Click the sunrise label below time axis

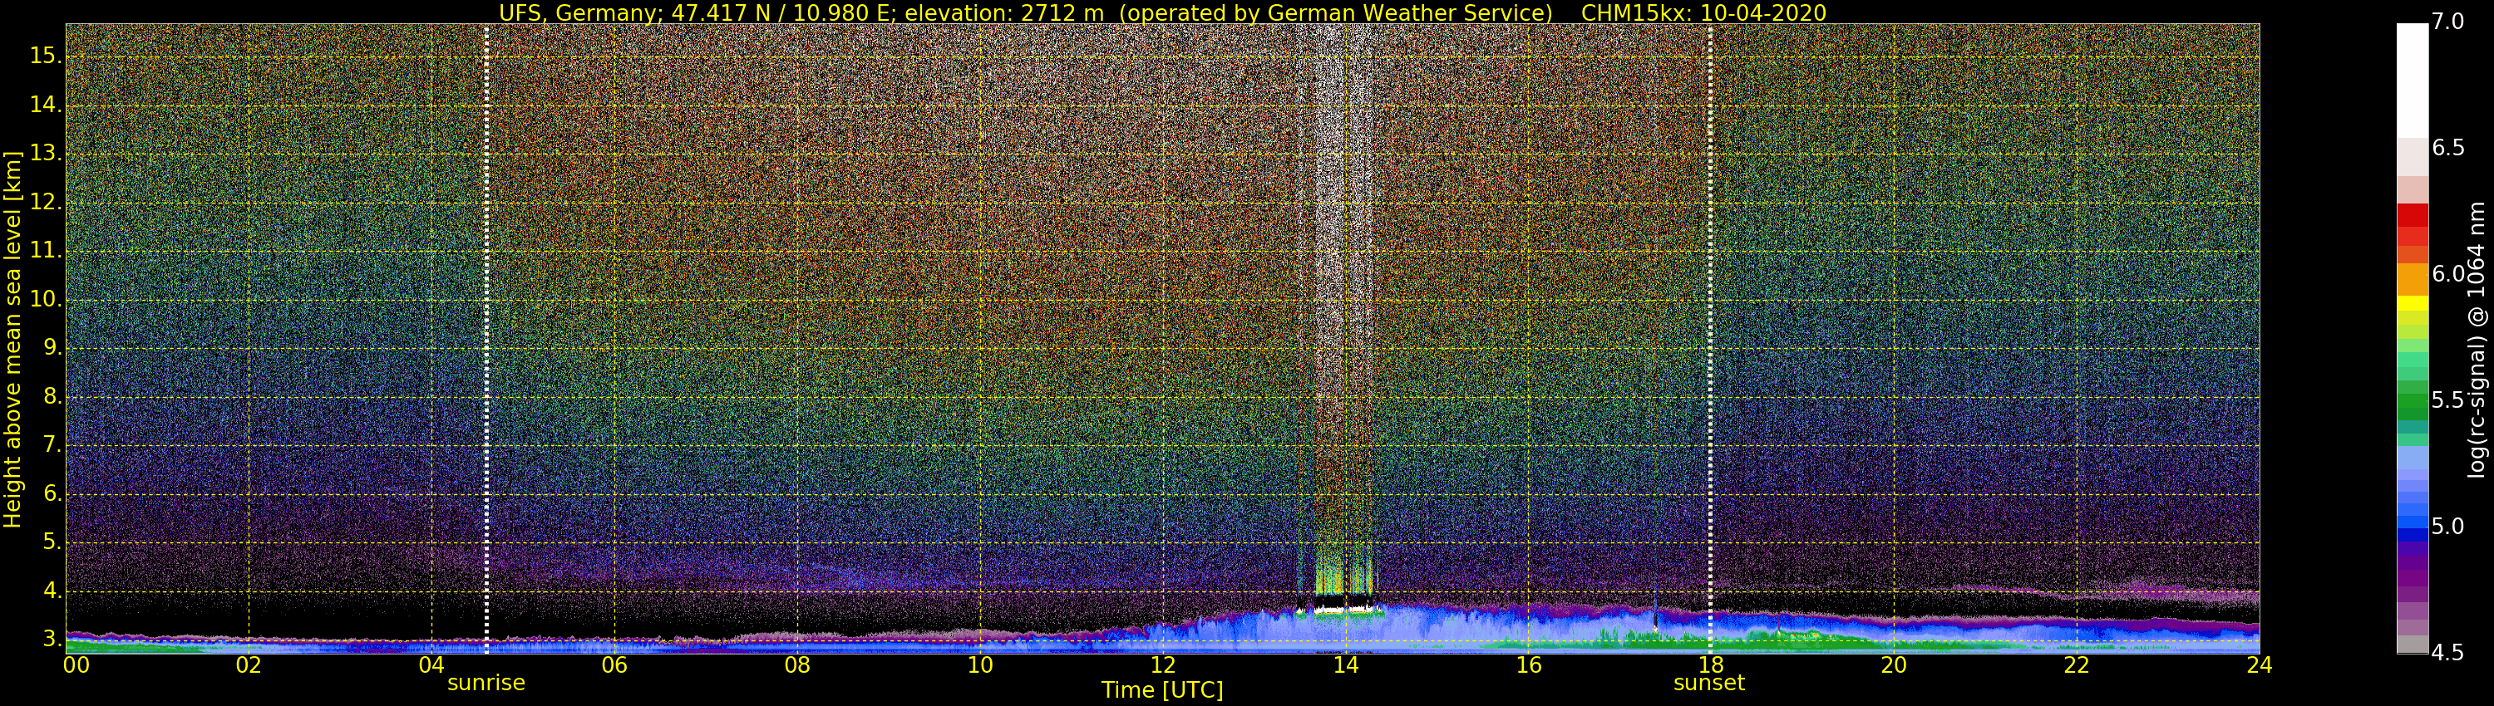tap(485, 683)
